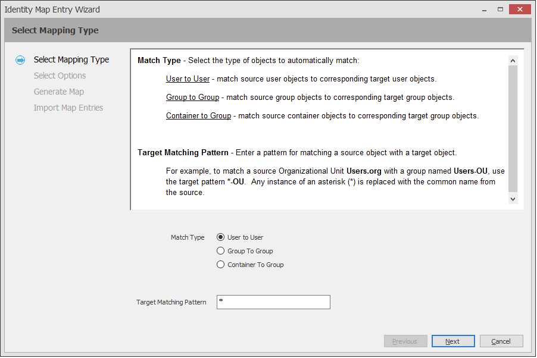Click the blue arrow step indicator icon
The width and height of the screenshot is (537, 358).
tap(21, 60)
